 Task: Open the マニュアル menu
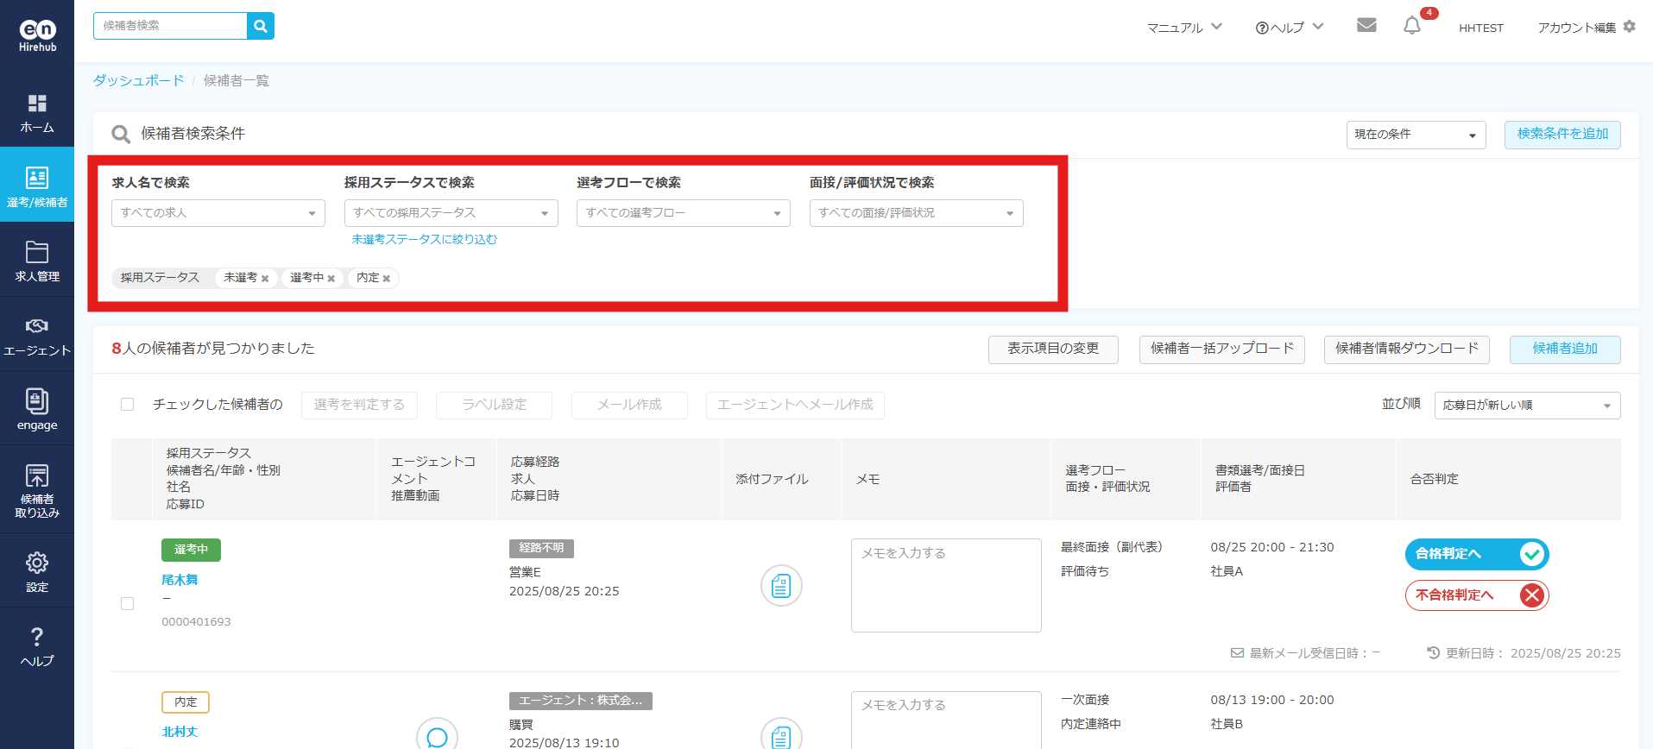coord(1183,28)
